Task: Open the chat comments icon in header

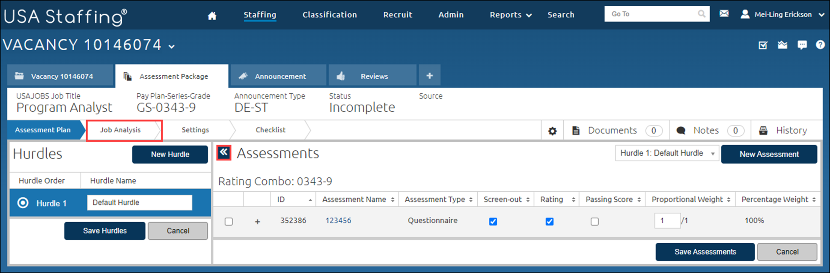Action: click(x=802, y=45)
